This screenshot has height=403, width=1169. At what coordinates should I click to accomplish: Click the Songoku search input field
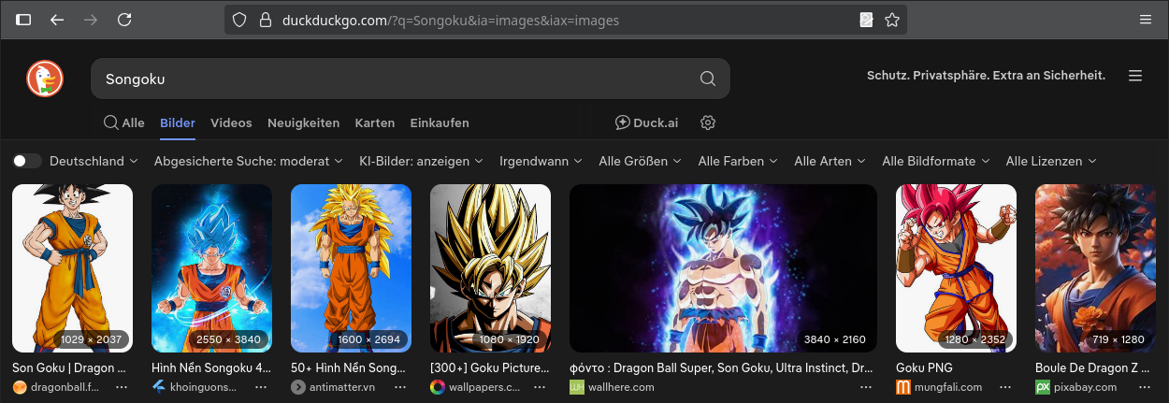pos(393,79)
